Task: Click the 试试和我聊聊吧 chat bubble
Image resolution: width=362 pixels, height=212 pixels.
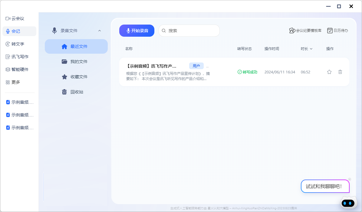Action: point(325,186)
